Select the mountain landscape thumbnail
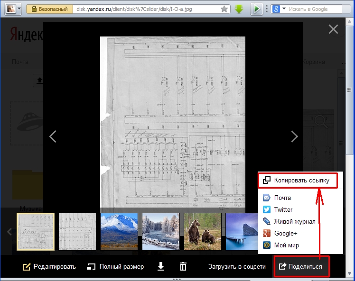This screenshot has width=355, height=281. pyautogui.click(x=119, y=231)
